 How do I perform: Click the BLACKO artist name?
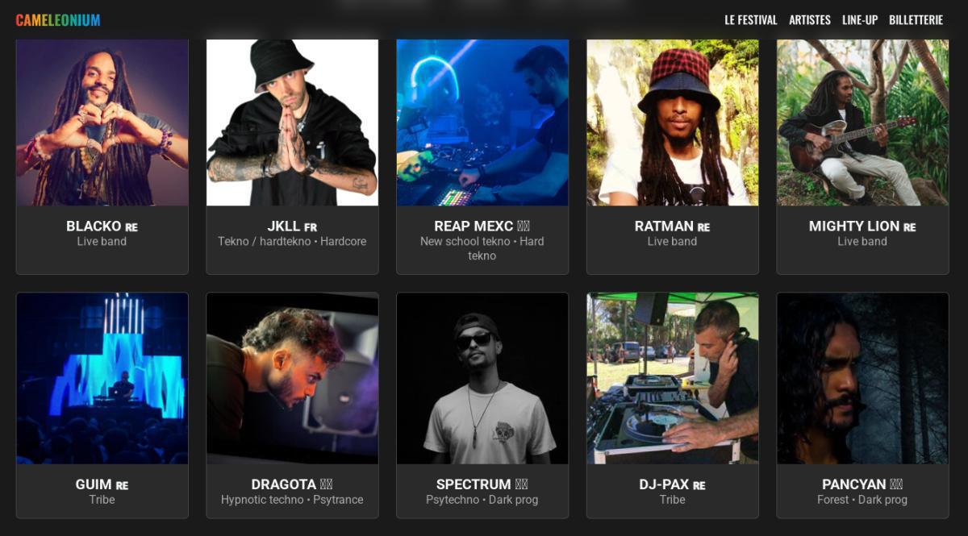[x=94, y=226]
